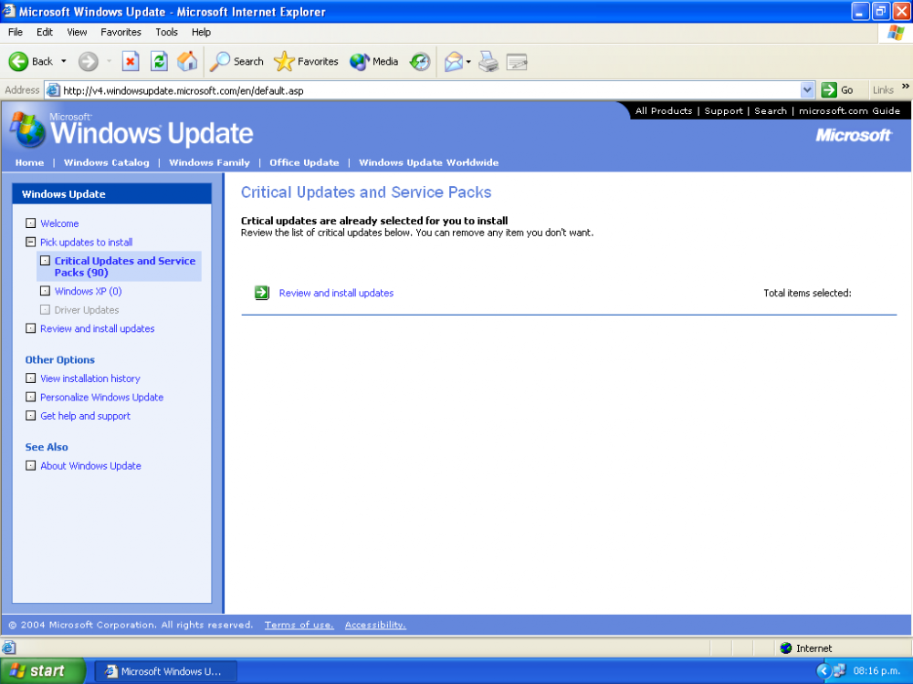
Task: Open the Media pane button
Action: (374, 61)
